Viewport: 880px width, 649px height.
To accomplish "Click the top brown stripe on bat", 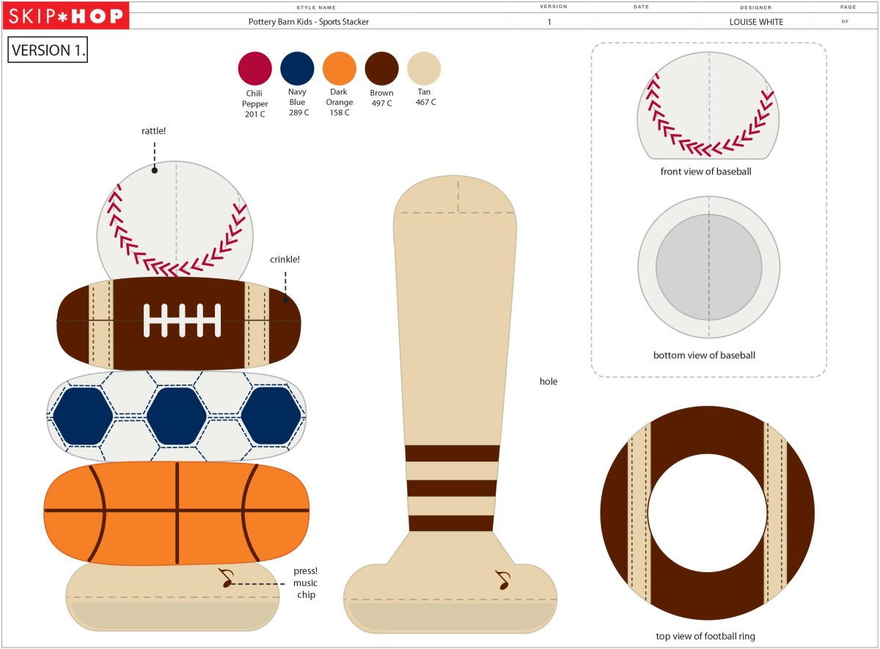I will pyautogui.click(x=452, y=453).
